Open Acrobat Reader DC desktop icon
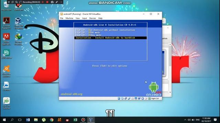This screenshot has height=123, width=220. (6, 23)
